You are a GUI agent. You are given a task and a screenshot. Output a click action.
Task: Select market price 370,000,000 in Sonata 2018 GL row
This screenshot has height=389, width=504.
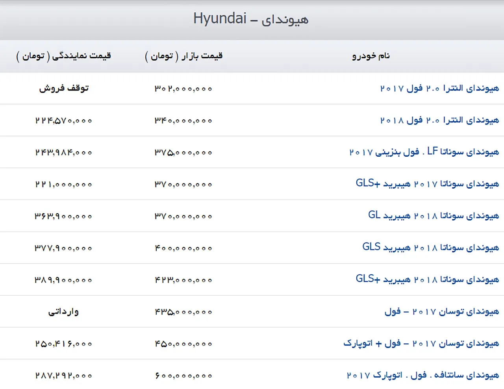point(183,217)
